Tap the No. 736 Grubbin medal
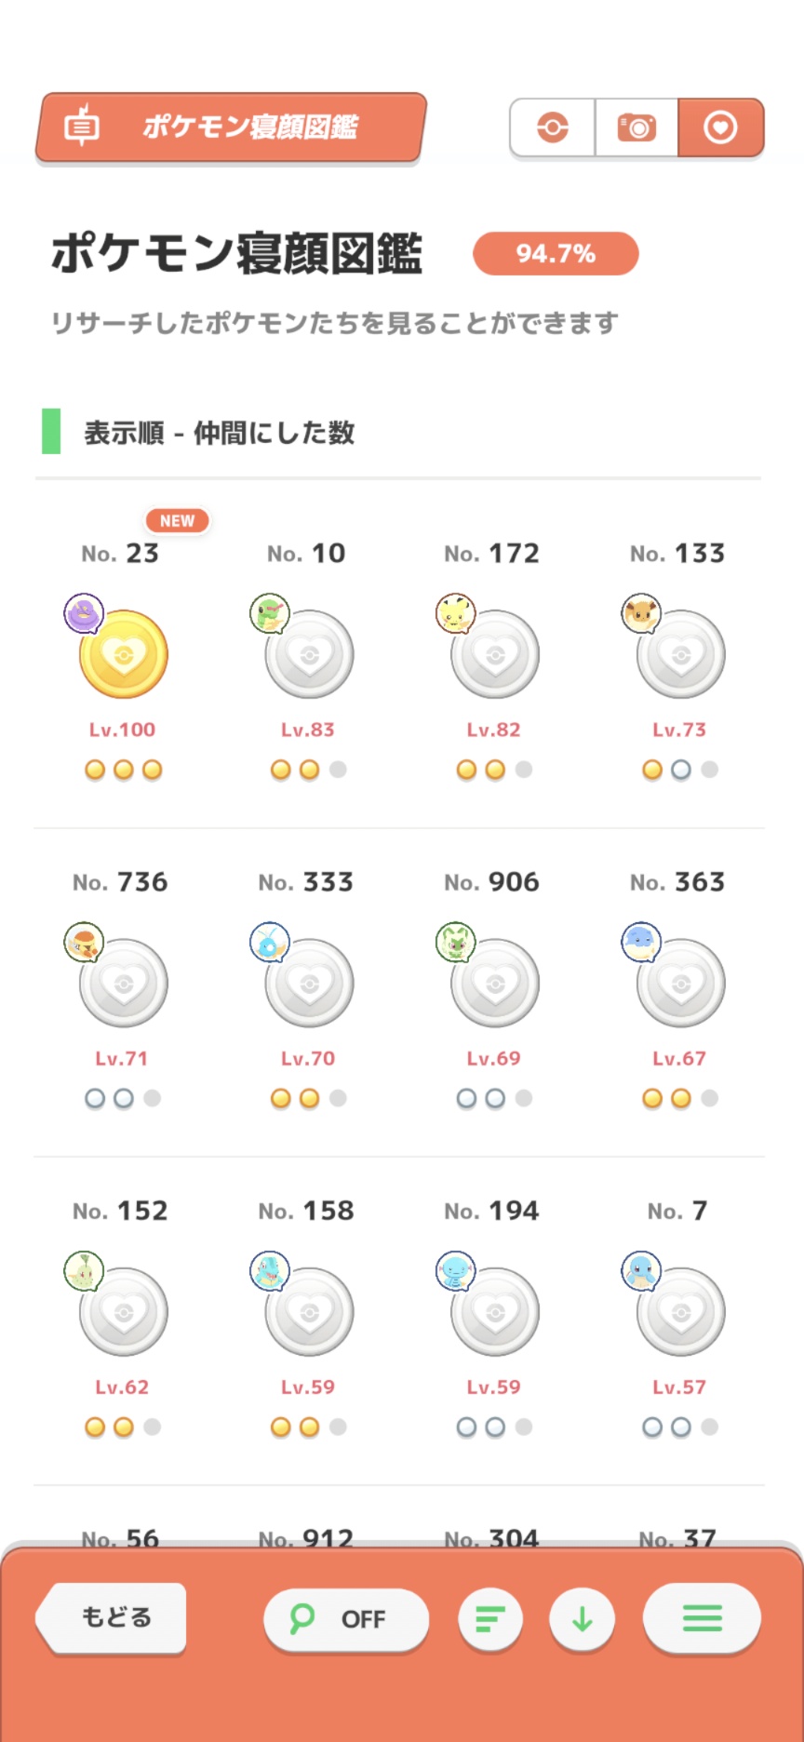 [123, 983]
